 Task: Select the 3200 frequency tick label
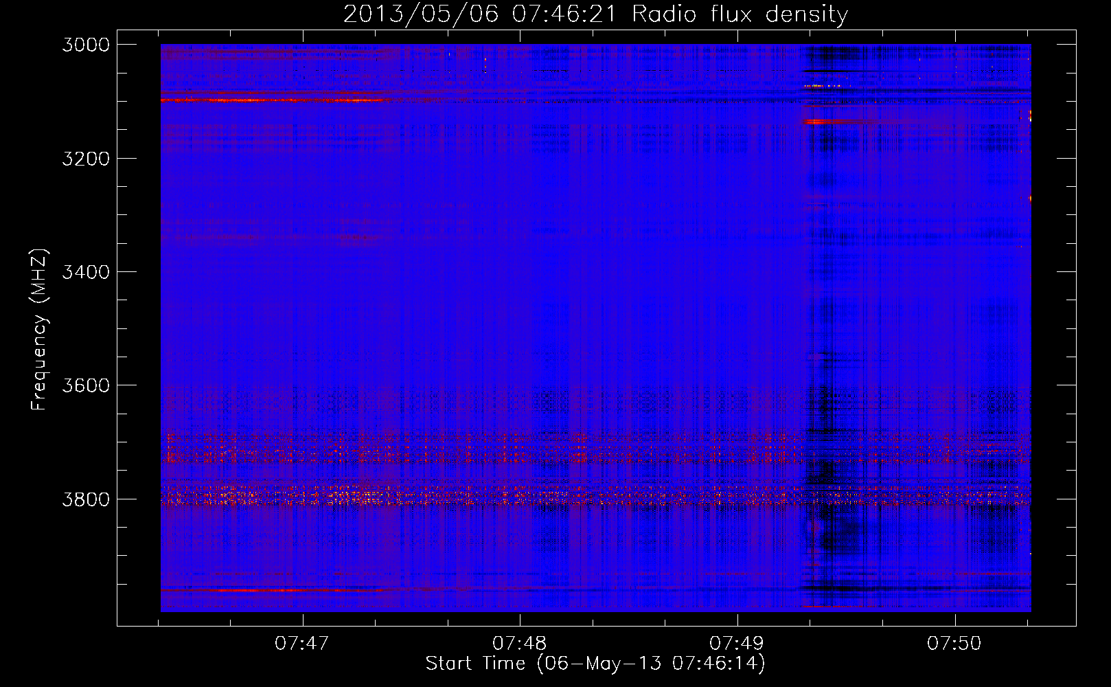pos(86,159)
